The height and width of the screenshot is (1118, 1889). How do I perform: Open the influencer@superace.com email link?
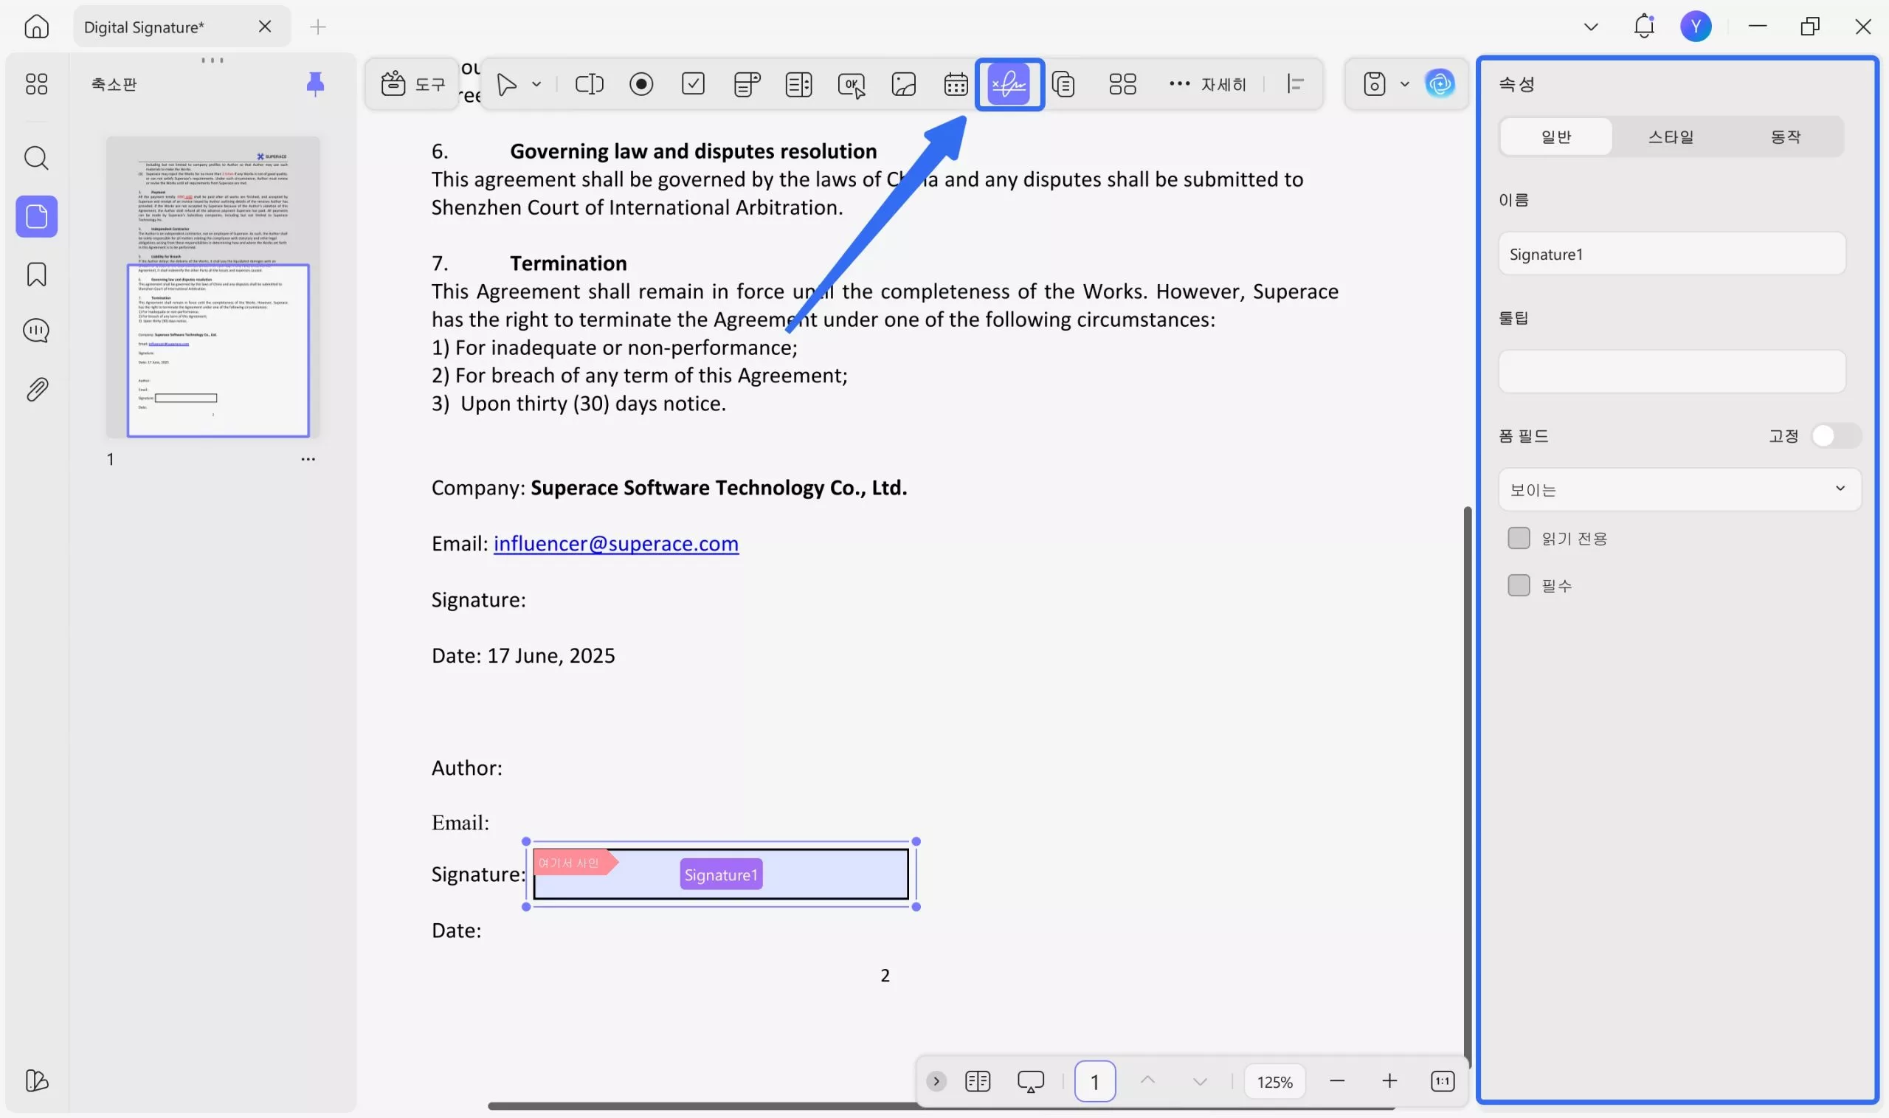[x=615, y=543]
